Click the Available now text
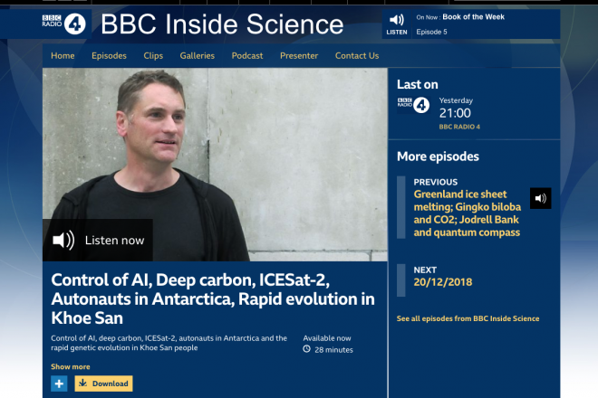 tap(327, 338)
